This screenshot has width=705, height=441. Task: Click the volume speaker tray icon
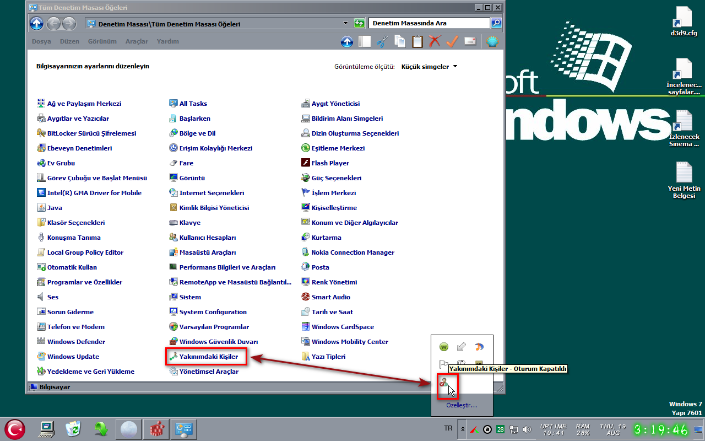(x=527, y=429)
